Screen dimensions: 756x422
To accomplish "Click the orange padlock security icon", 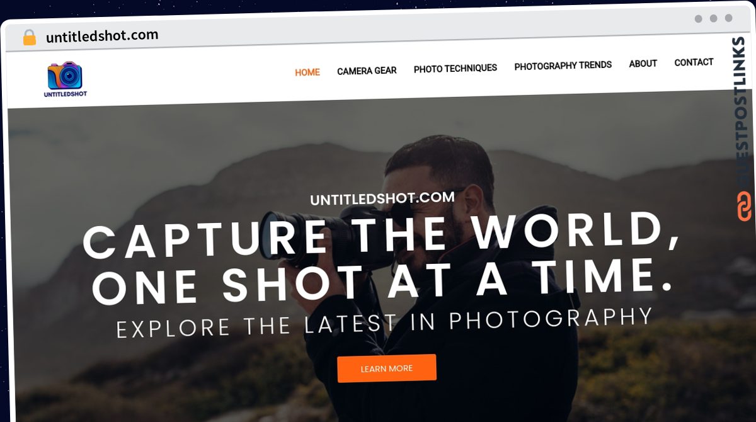I will pos(30,38).
